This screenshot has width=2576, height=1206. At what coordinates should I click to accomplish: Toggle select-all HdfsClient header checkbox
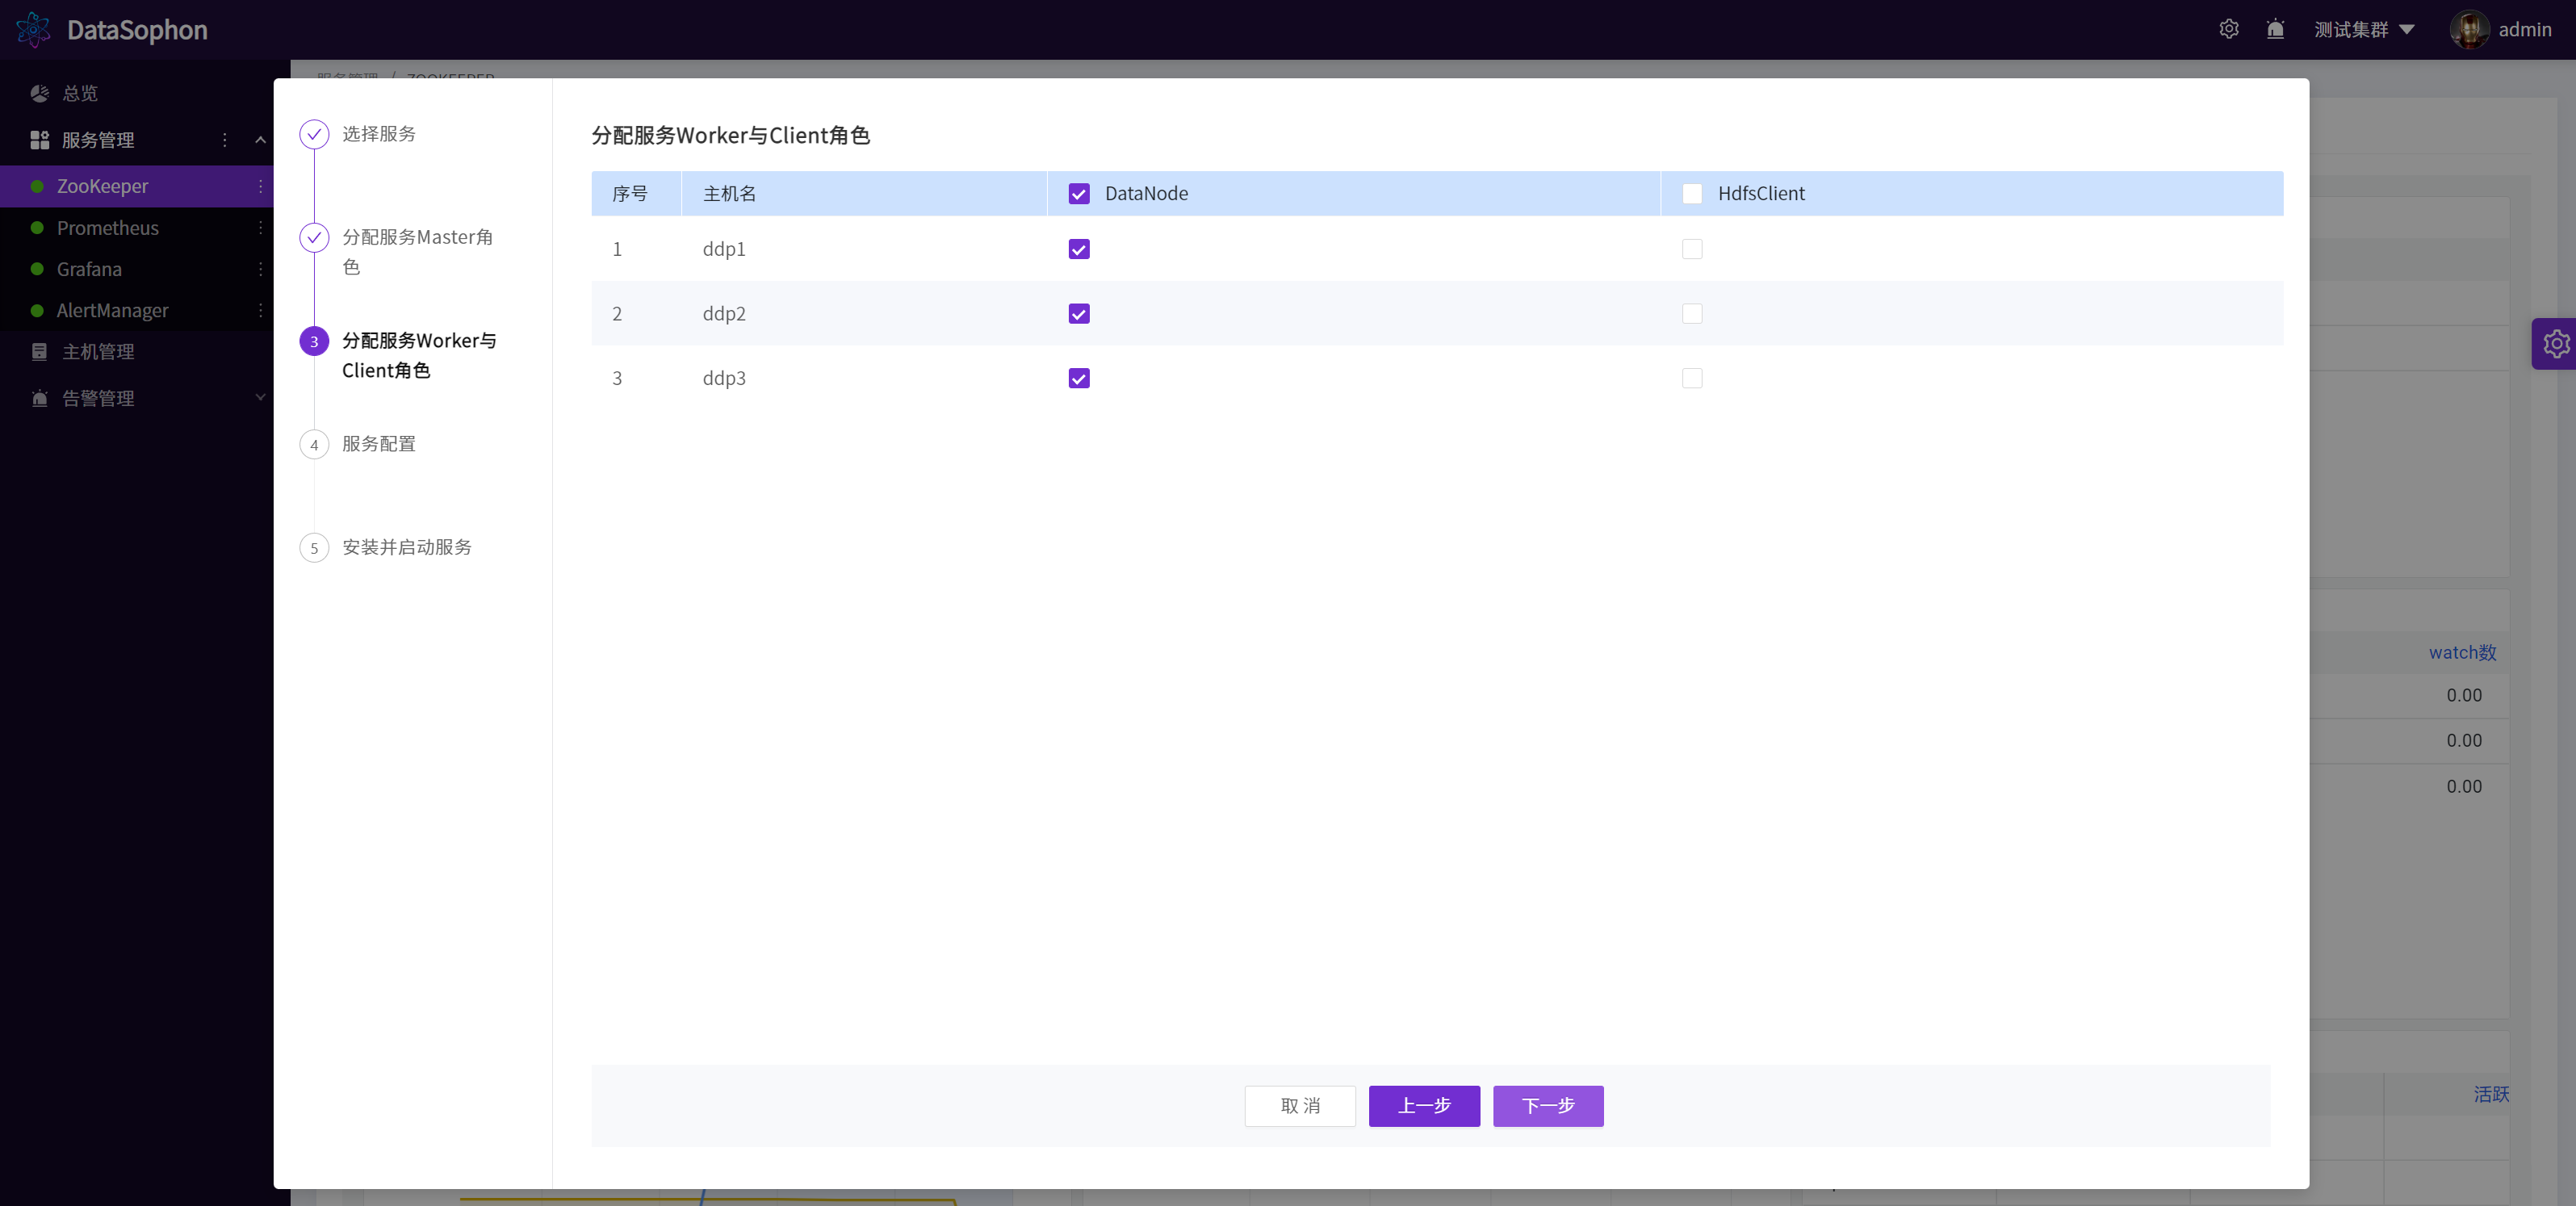click(x=1692, y=194)
